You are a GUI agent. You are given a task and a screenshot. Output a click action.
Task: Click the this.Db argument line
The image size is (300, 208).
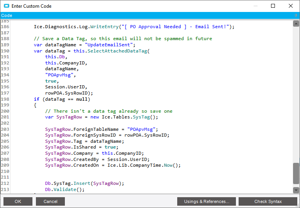coord(56,57)
